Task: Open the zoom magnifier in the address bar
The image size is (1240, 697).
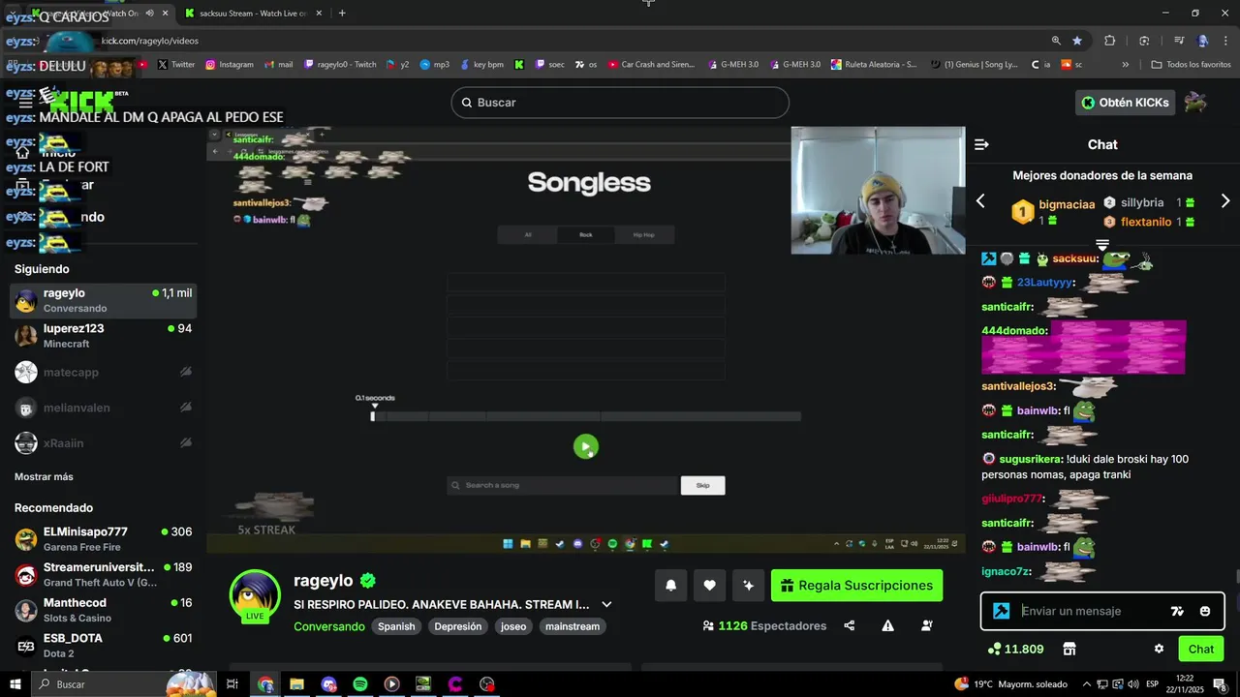Action: (x=1056, y=41)
